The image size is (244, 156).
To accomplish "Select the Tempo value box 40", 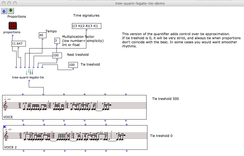I will pyautogui.click(x=41, y=35).
